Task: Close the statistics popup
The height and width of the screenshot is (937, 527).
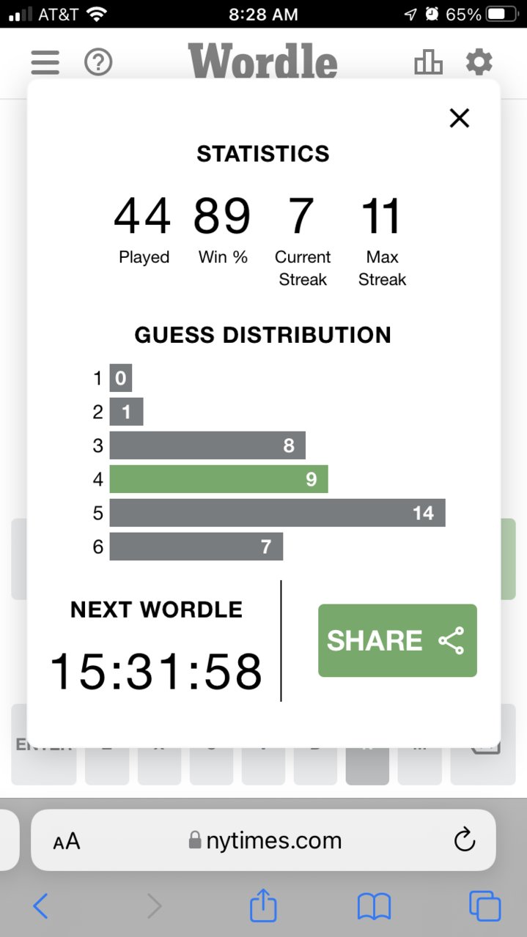Action: pyautogui.click(x=460, y=118)
